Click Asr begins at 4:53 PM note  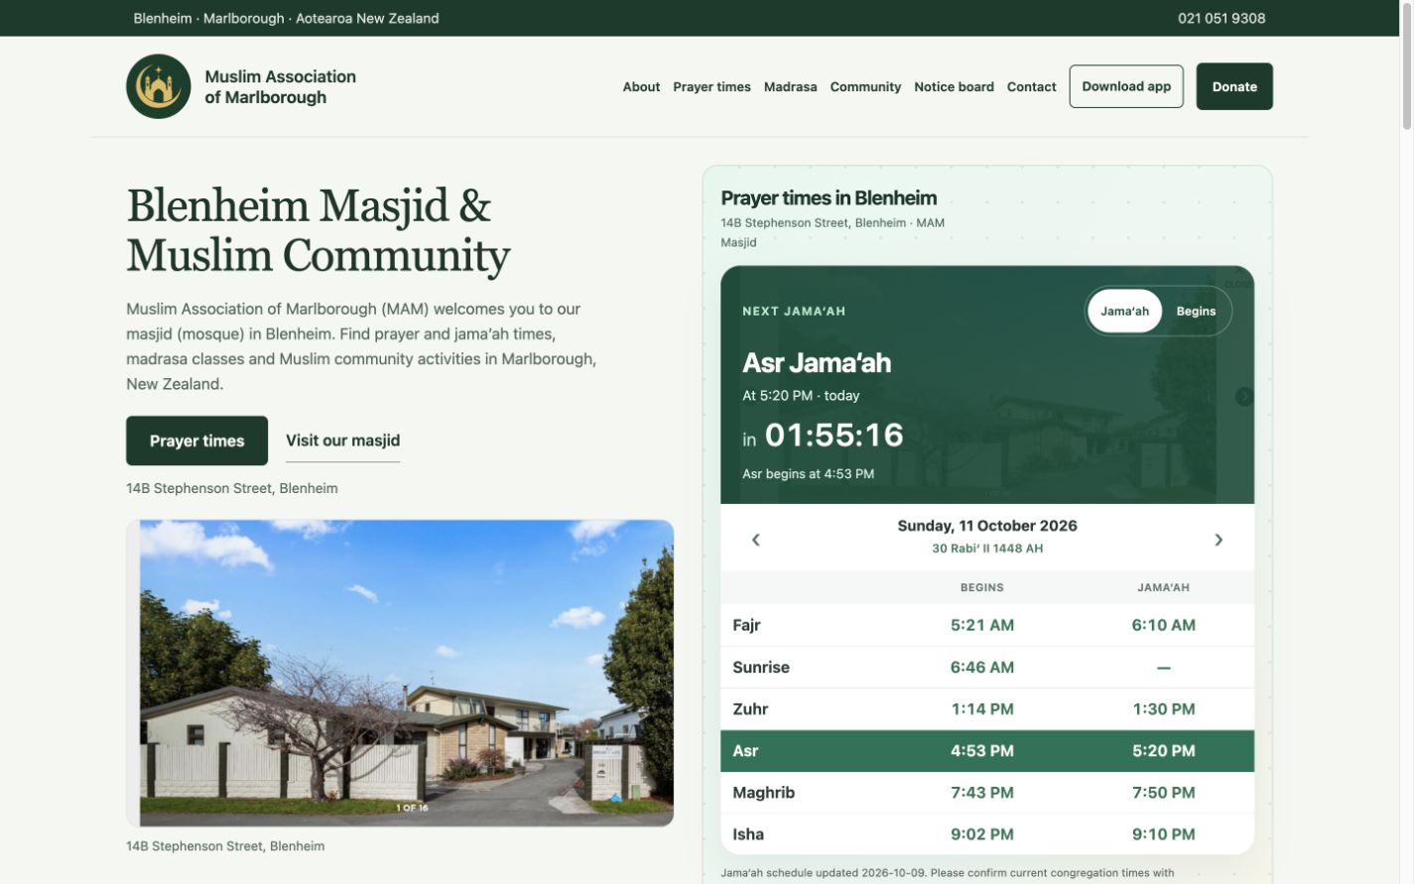pyautogui.click(x=808, y=474)
